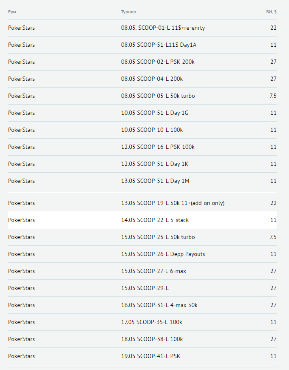Open the SCOOP-16-L PSK 100k tournament
Viewport: 289px width, 370px height.
(158, 147)
